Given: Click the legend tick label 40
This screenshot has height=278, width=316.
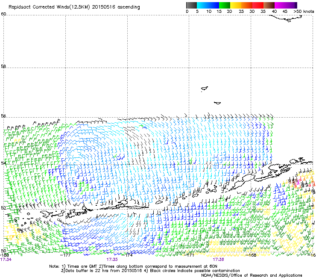Looking at the screenshot, I should [274, 12].
